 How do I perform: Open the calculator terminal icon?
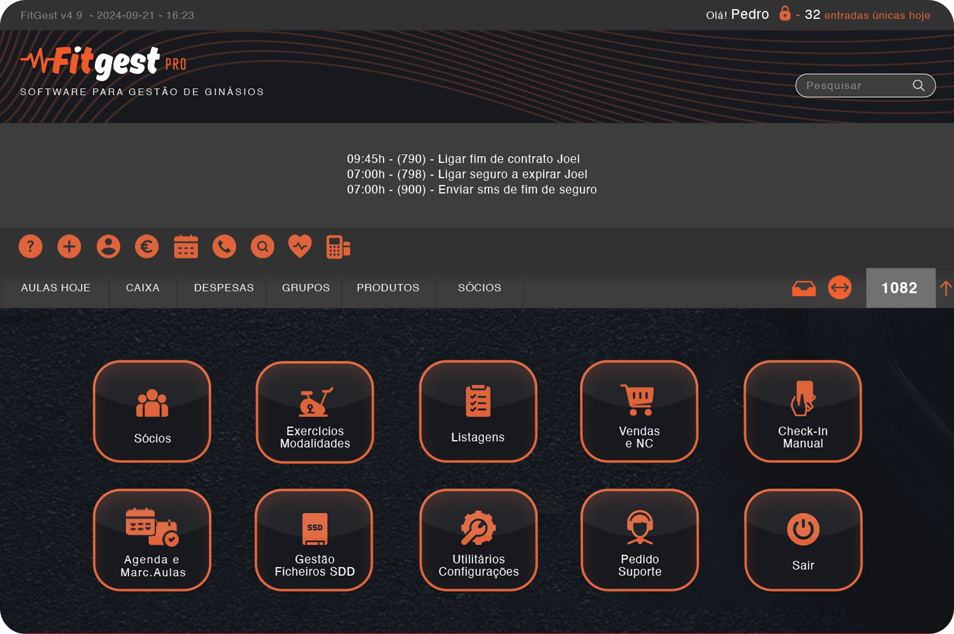click(338, 247)
